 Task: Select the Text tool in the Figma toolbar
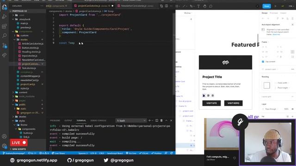pyautogui.click(x=198, y=6)
